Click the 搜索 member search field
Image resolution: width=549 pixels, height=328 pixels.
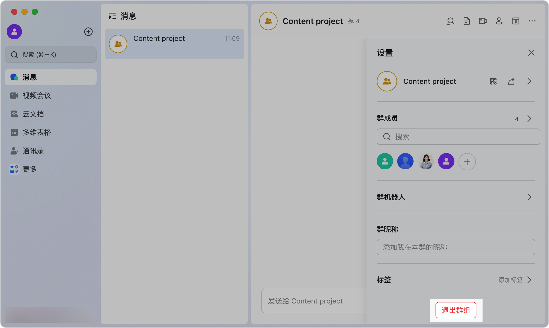(458, 137)
